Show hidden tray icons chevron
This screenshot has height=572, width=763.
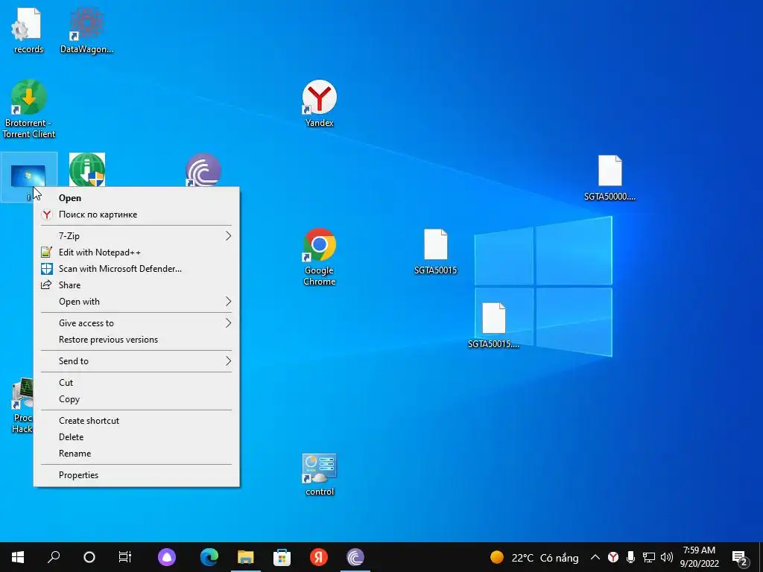(x=595, y=557)
